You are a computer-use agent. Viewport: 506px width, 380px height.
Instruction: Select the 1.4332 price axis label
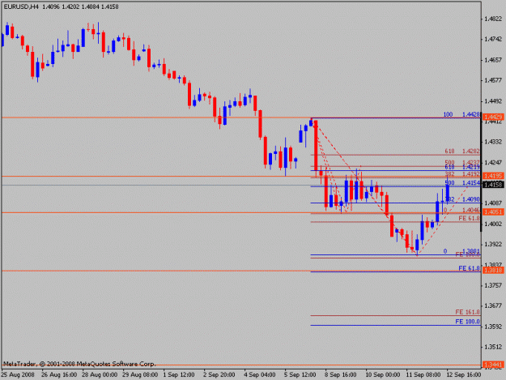pyautogui.click(x=493, y=142)
